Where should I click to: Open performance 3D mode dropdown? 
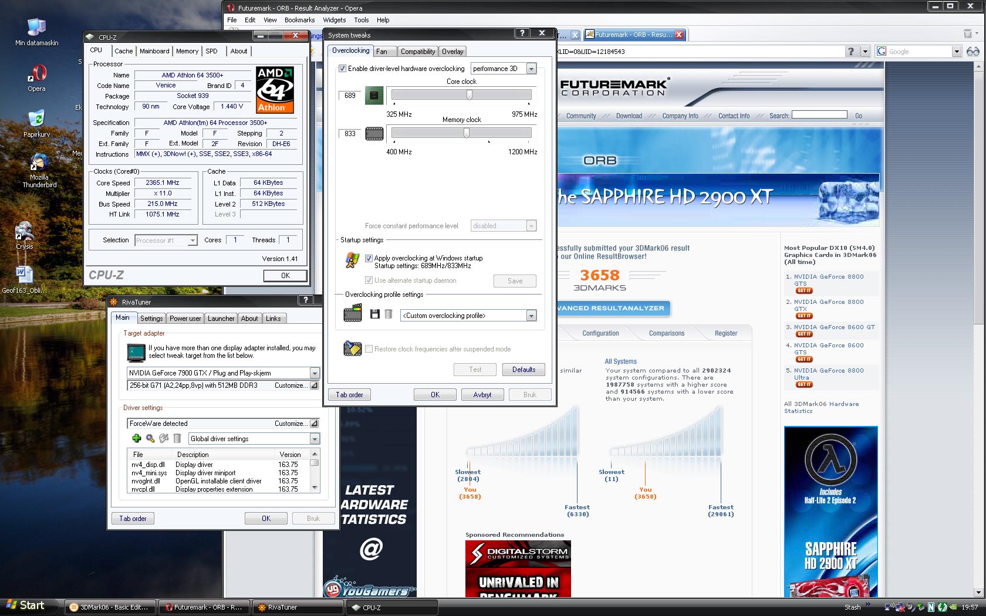pyautogui.click(x=531, y=69)
